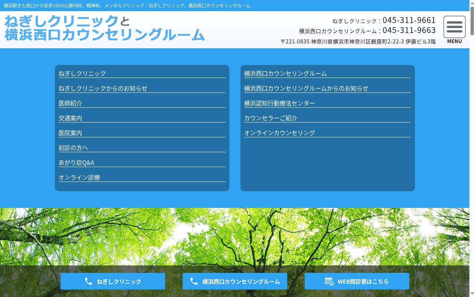Click the page vertical scrollbar thumb
Viewport: 475px width, 297px height.
click(472, 21)
